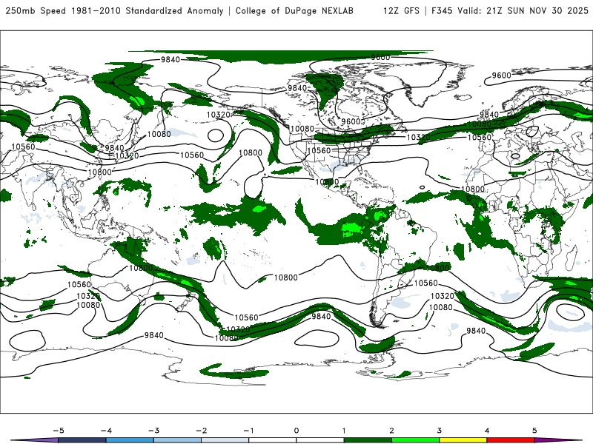Click the '-1' colorbar tick label
Image resolution: width=593 pixels, height=444 pixels.
pyautogui.click(x=248, y=431)
